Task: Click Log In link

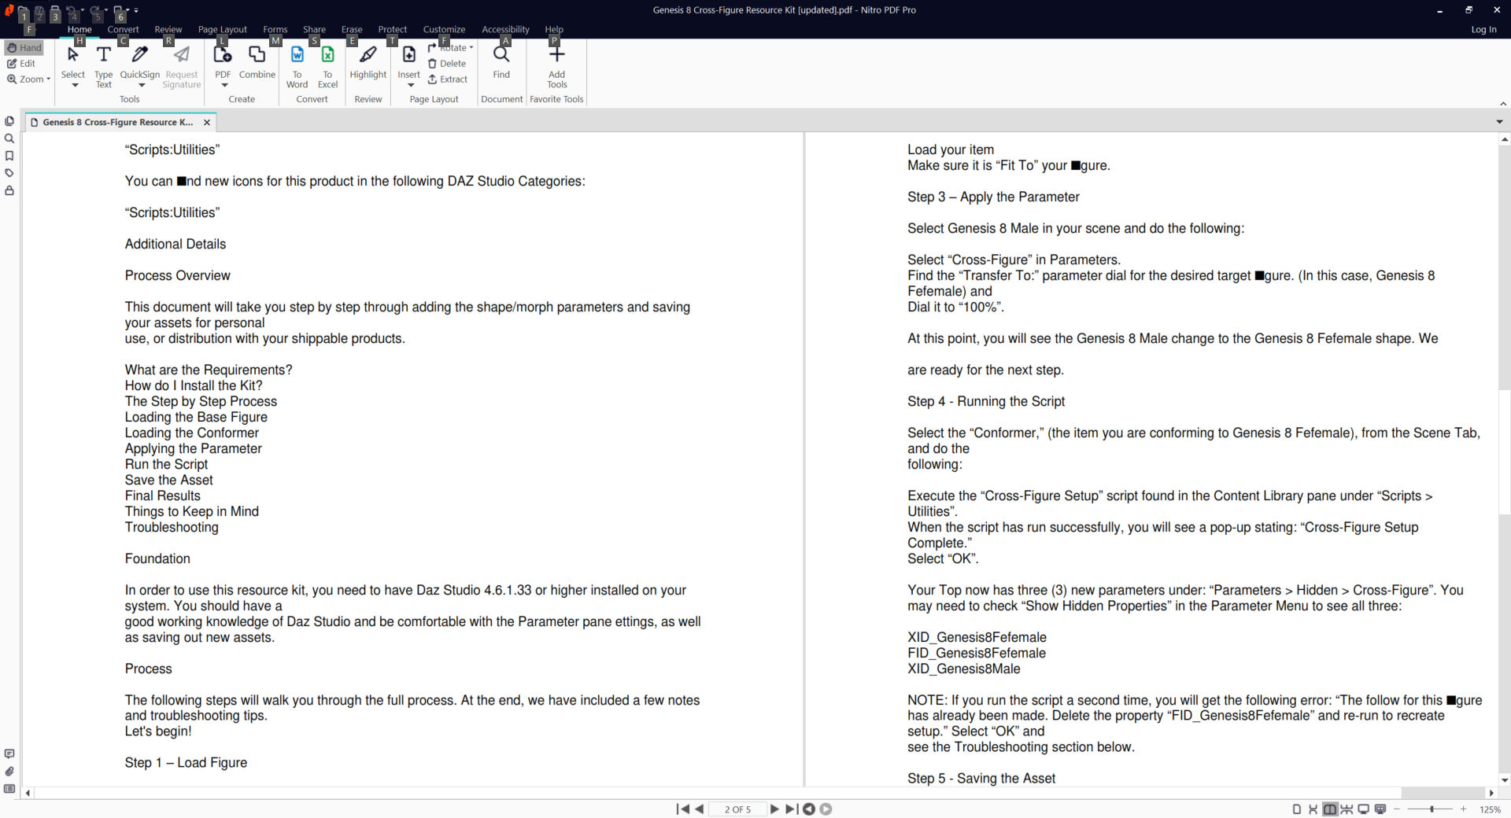Action: [x=1483, y=30]
